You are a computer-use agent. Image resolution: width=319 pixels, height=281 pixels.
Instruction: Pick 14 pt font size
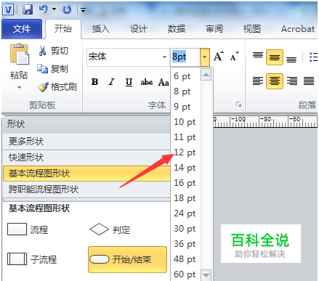[185, 168]
